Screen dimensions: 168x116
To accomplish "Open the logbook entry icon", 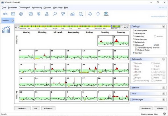I will point(31,14).
